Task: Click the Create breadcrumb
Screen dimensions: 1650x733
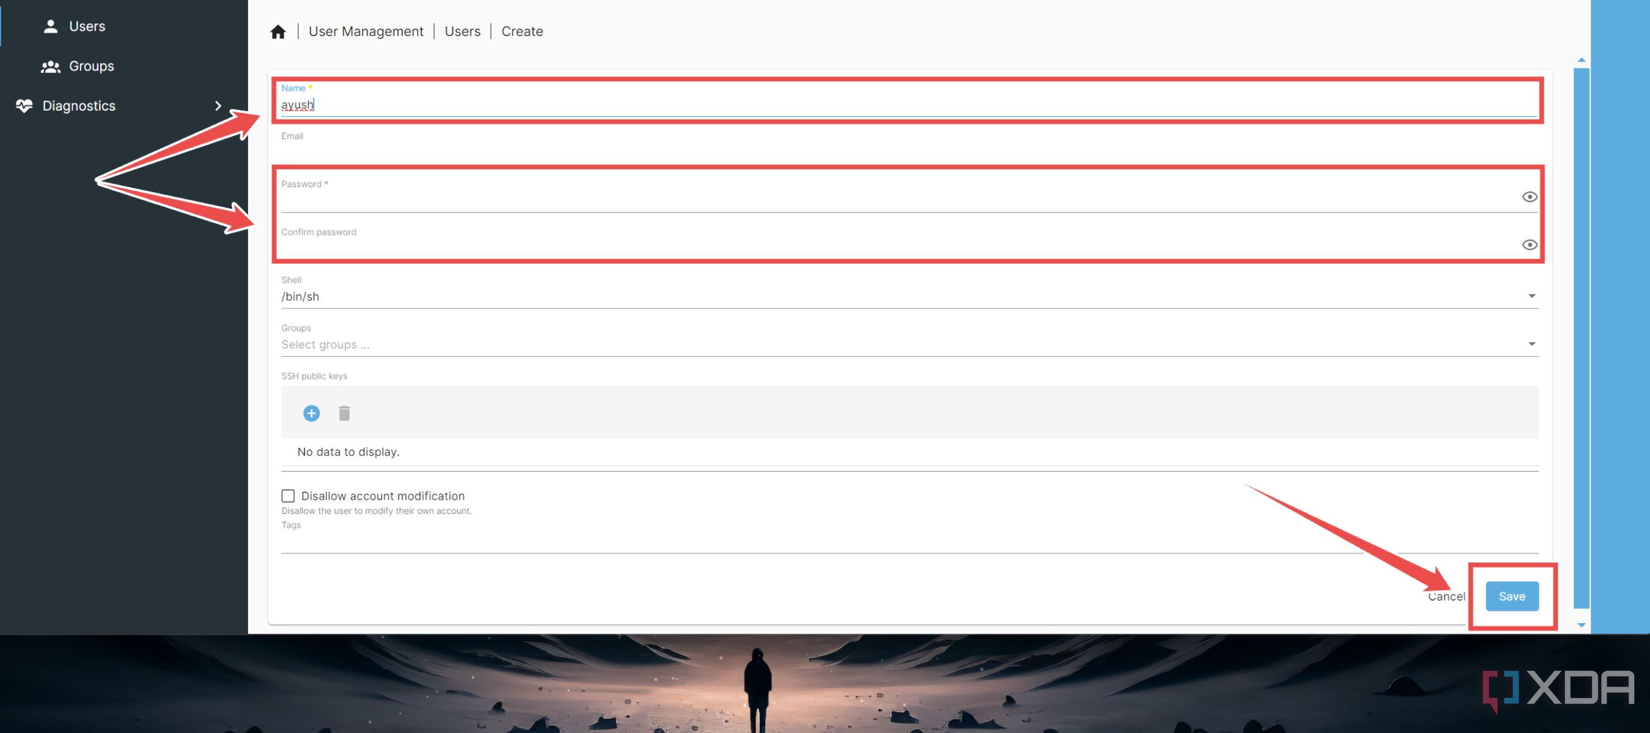Action: click(x=522, y=31)
